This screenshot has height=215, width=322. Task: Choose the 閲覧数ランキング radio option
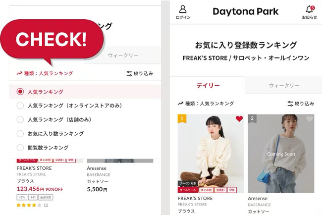[20, 148]
